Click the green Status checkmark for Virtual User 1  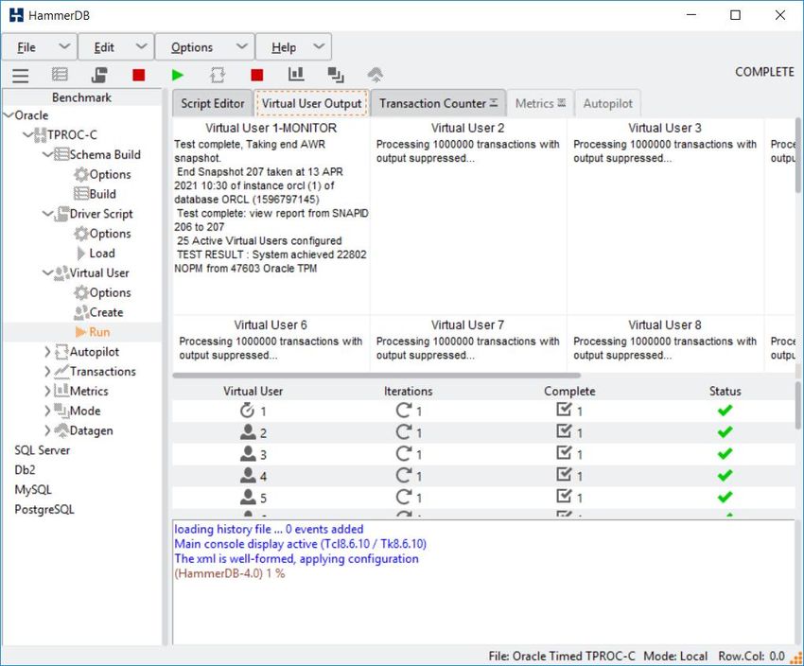(x=725, y=411)
